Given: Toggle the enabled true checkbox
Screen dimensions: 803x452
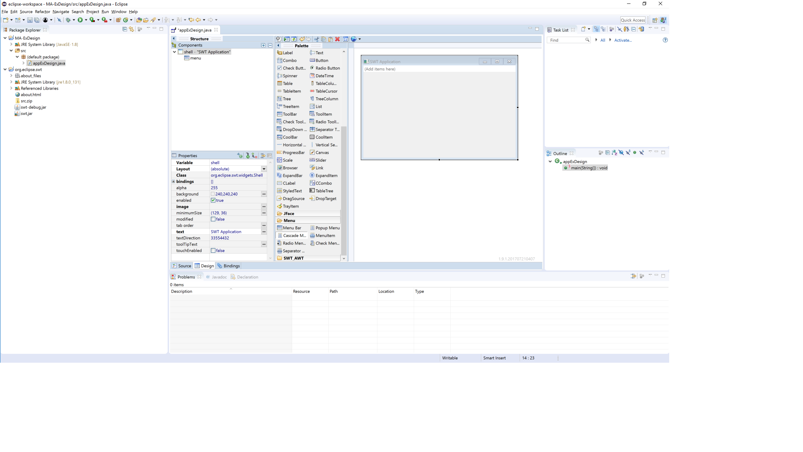Looking at the screenshot, I should [213, 200].
